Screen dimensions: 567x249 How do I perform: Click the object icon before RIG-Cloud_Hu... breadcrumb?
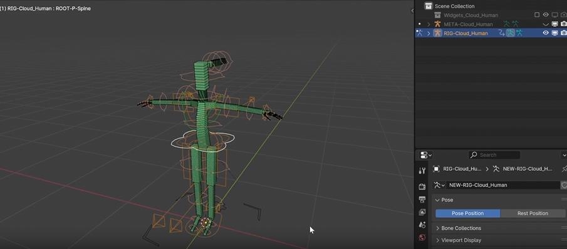coord(437,168)
